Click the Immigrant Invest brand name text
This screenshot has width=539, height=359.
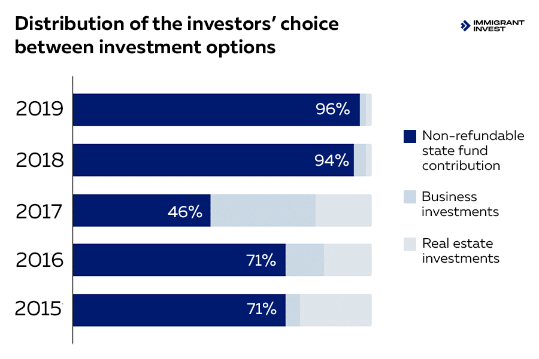point(498,25)
